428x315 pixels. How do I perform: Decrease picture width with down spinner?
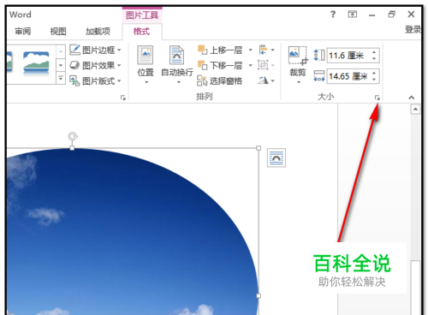tap(374, 80)
